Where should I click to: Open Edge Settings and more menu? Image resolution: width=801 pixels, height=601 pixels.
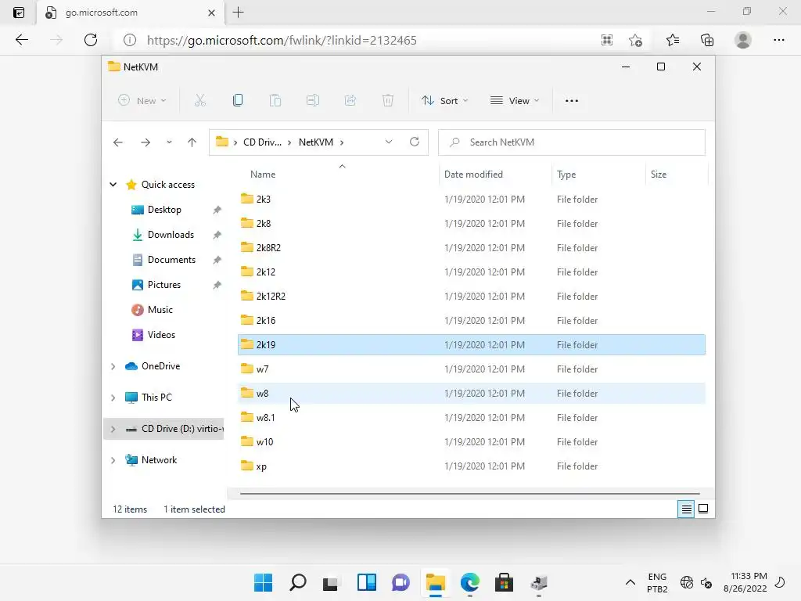click(778, 40)
